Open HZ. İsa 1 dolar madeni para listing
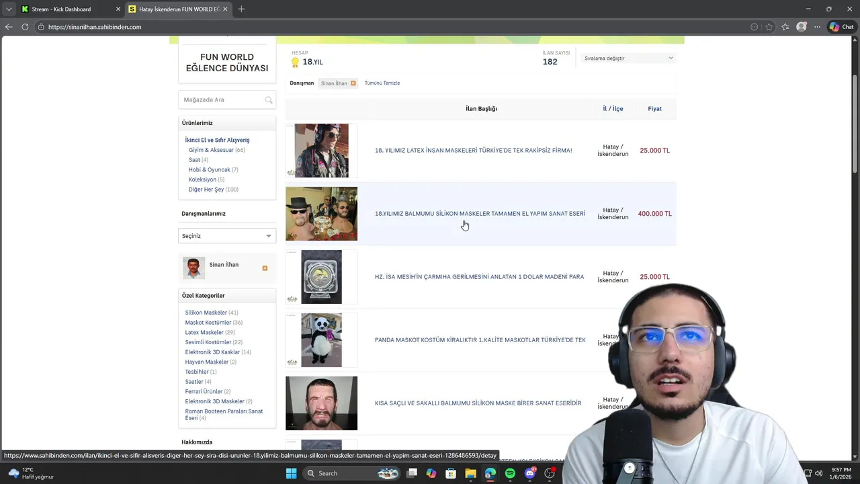This screenshot has height=484, width=860. click(x=479, y=277)
